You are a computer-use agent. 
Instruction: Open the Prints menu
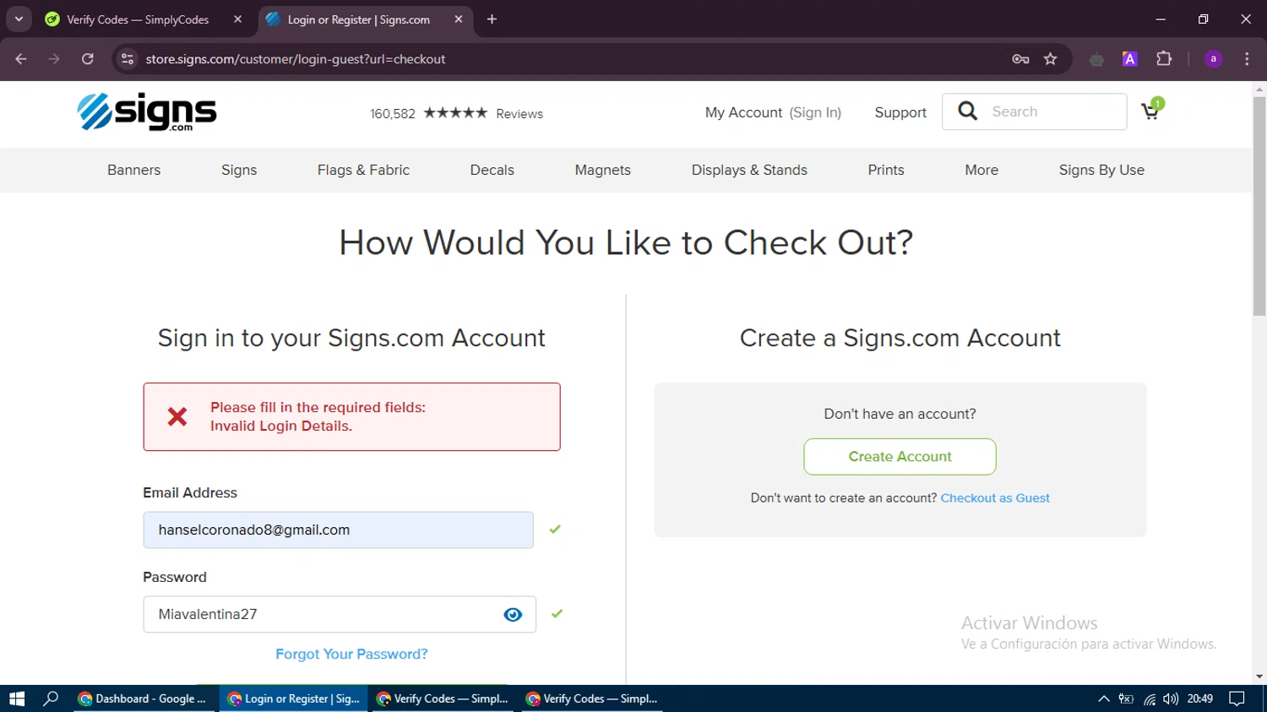click(x=886, y=170)
